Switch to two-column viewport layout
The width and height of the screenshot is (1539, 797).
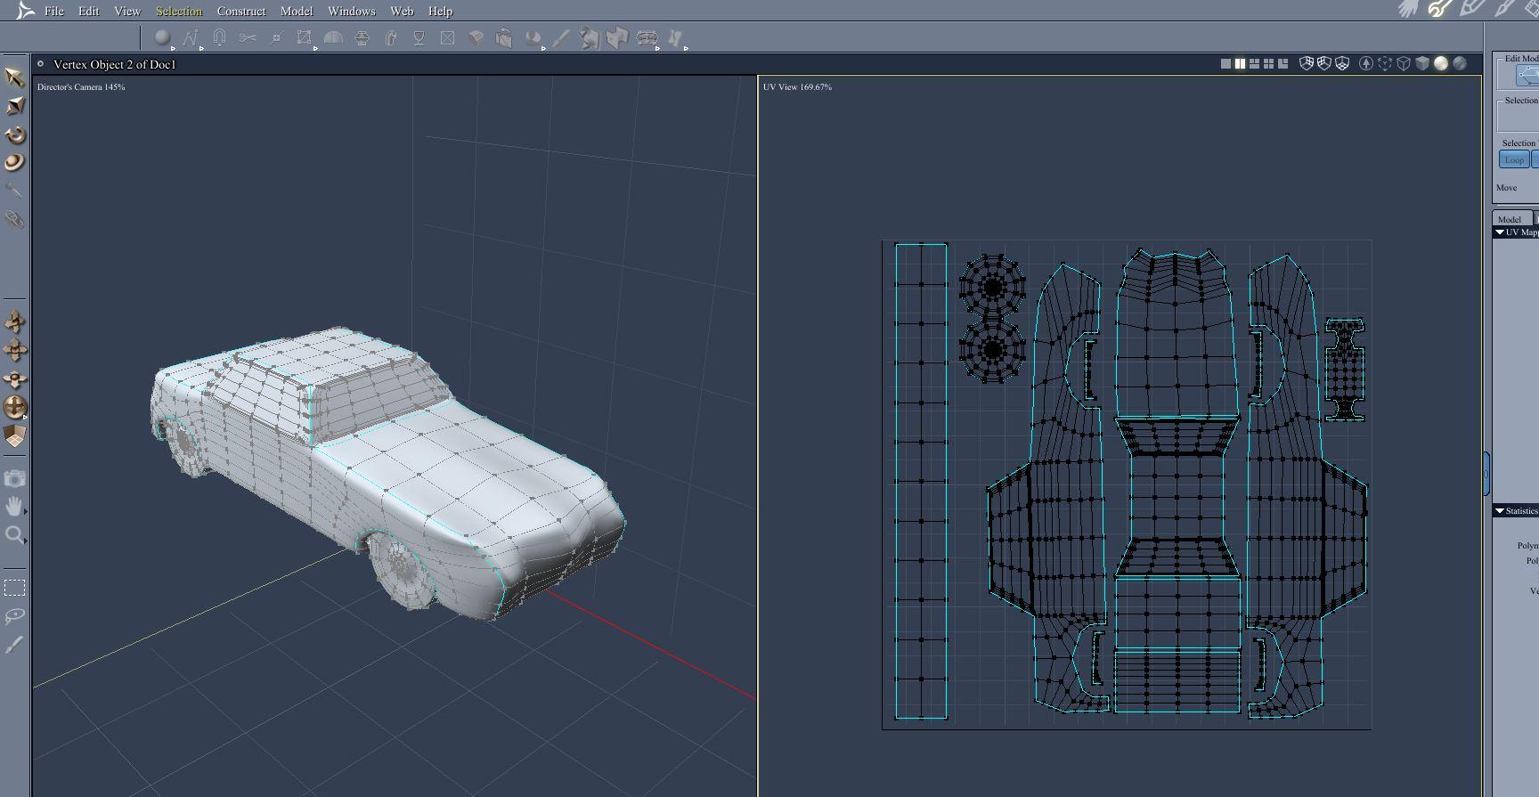[x=1240, y=64]
